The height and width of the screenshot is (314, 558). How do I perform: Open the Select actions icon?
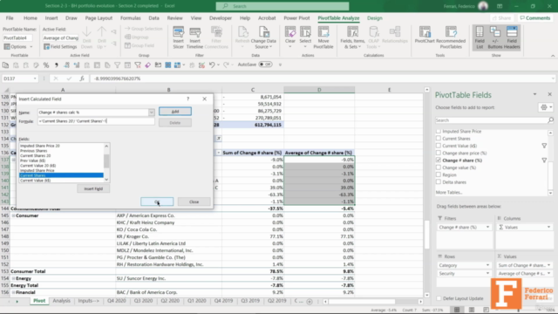tap(305, 37)
